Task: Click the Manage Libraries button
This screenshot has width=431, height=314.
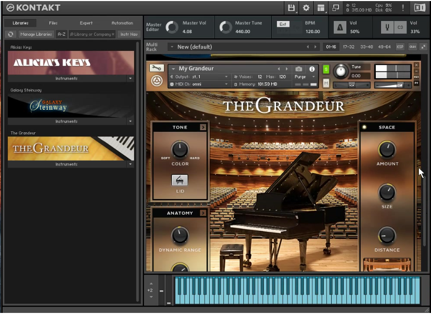Action: click(x=36, y=34)
